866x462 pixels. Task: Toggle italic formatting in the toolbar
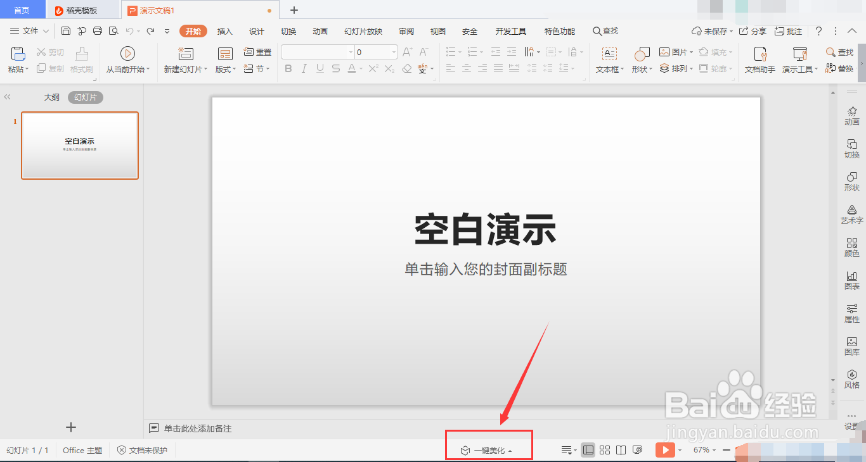(x=304, y=68)
